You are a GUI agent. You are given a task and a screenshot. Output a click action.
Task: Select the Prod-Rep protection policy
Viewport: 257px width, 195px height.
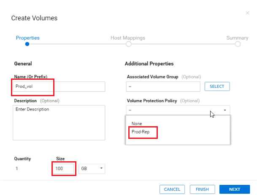(x=141, y=133)
